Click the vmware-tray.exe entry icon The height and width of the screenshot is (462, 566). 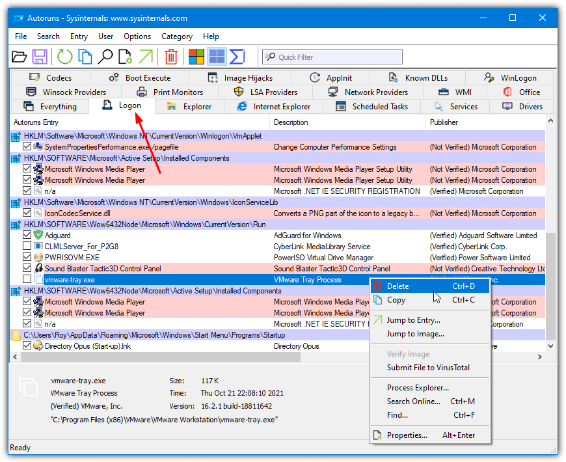click(x=38, y=279)
